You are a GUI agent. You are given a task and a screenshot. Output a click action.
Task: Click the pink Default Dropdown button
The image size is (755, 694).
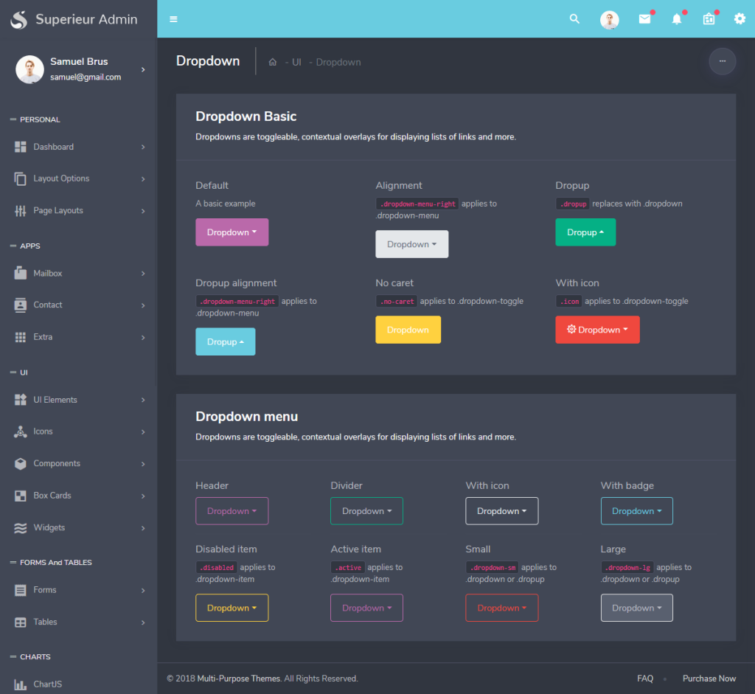click(232, 232)
